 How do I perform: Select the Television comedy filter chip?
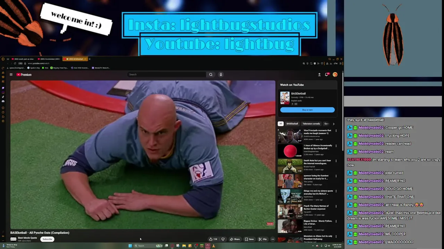coord(311,123)
